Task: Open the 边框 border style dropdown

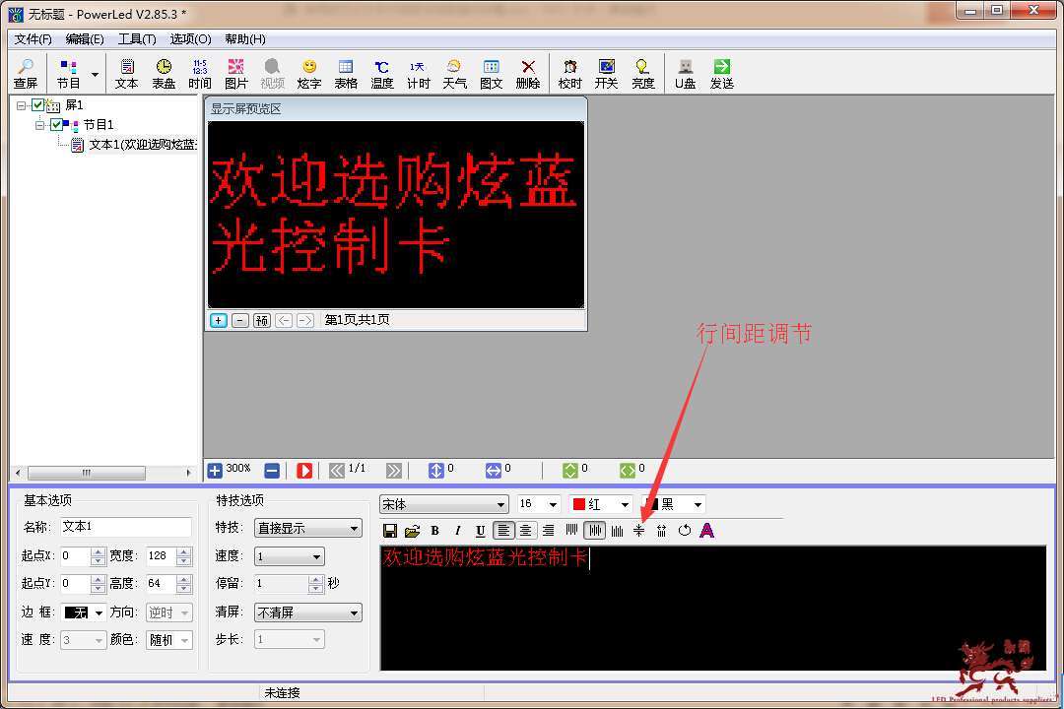Action: pyautogui.click(x=84, y=612)
